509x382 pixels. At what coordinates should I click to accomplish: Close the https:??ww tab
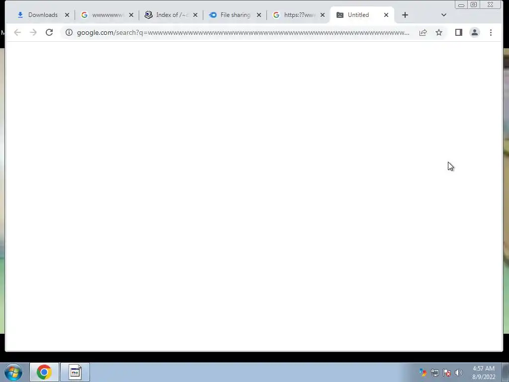coord(323,15)
